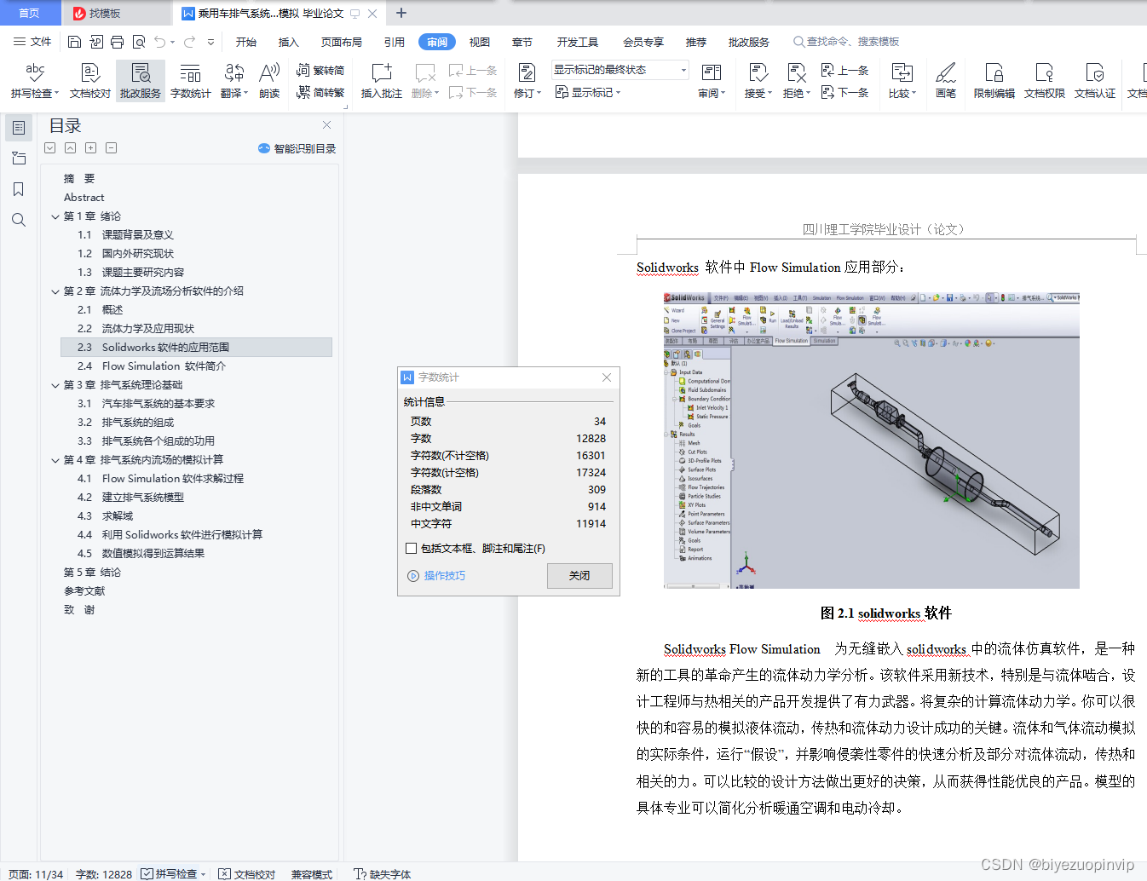Click the SolidWorks figure image in document
1147x881 pixels.
tap(871, 440)
